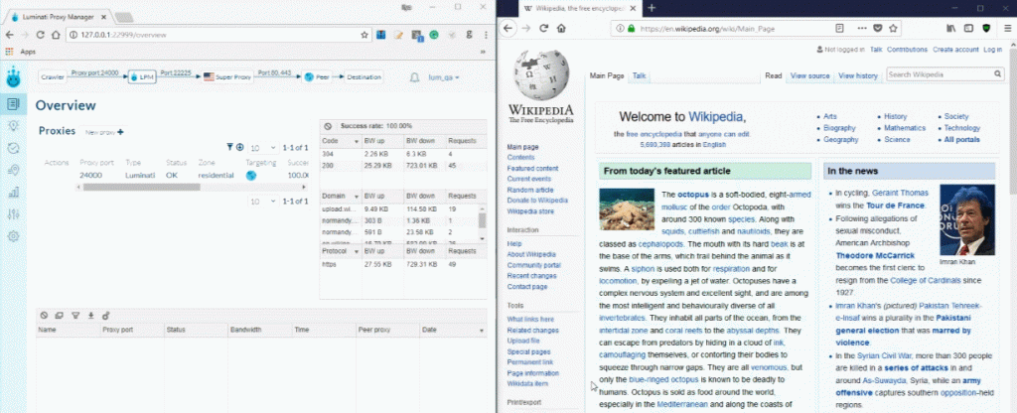Open the settings gear in Luminati sidebar
The image size is (1017, 413).
(14, 236)
